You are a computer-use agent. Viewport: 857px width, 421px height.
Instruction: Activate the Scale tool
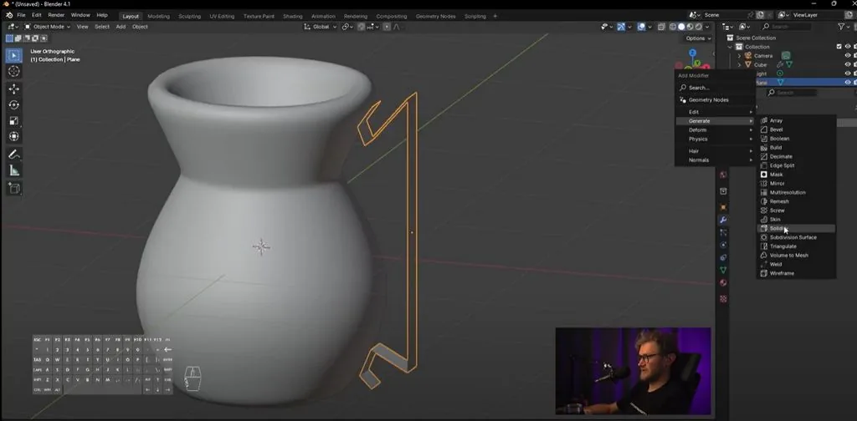pyautogui.click(x=14, y=120)
